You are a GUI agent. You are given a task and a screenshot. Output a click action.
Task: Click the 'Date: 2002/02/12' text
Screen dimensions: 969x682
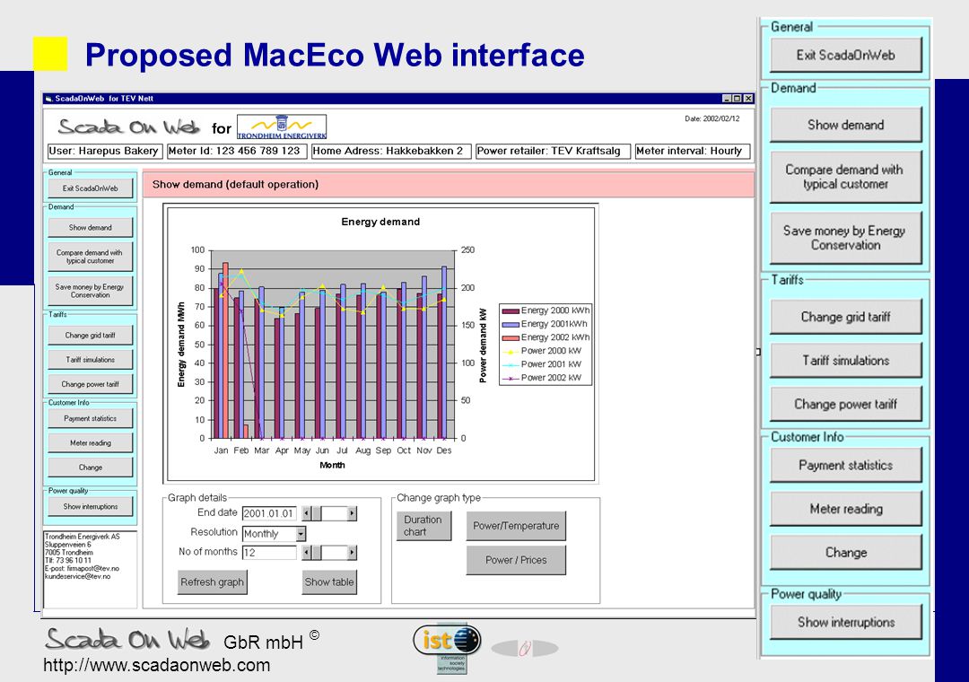coord(711,118)
